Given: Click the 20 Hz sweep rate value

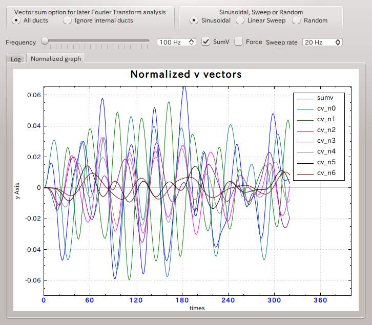Looking at the screenshot, I should coord(318,42).
